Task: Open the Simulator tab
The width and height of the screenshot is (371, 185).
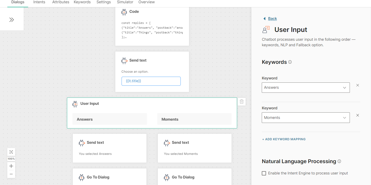Action: point(125,2)
